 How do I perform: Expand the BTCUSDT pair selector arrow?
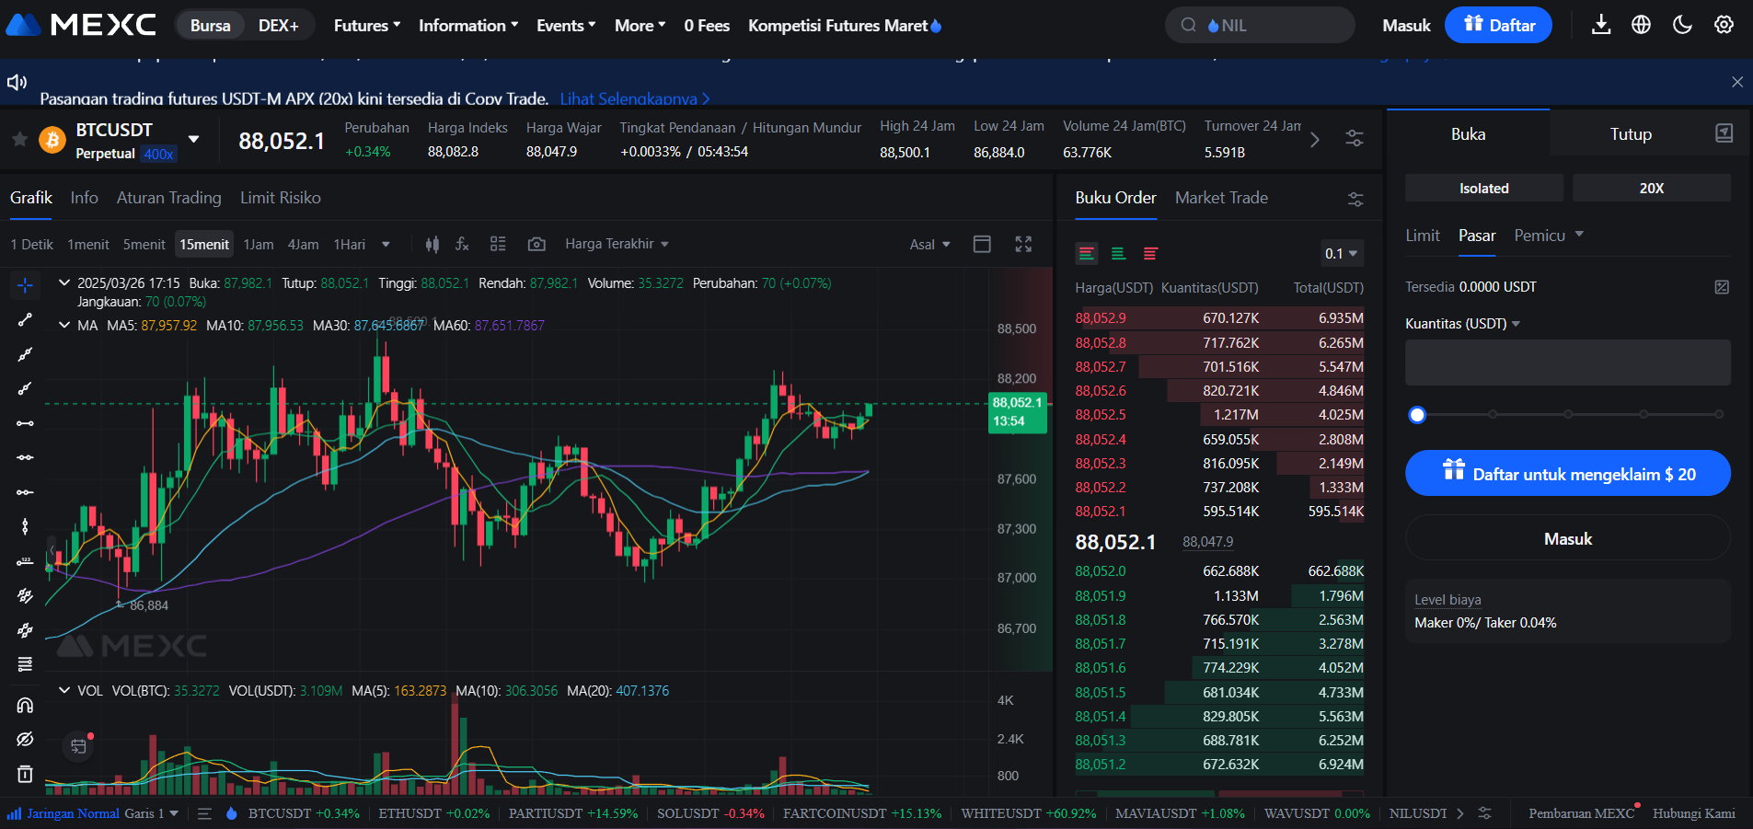pos(194,138)
